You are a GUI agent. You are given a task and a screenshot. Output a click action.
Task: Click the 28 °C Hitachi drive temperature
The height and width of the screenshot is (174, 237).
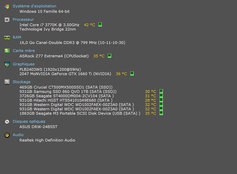click(150, 100)
